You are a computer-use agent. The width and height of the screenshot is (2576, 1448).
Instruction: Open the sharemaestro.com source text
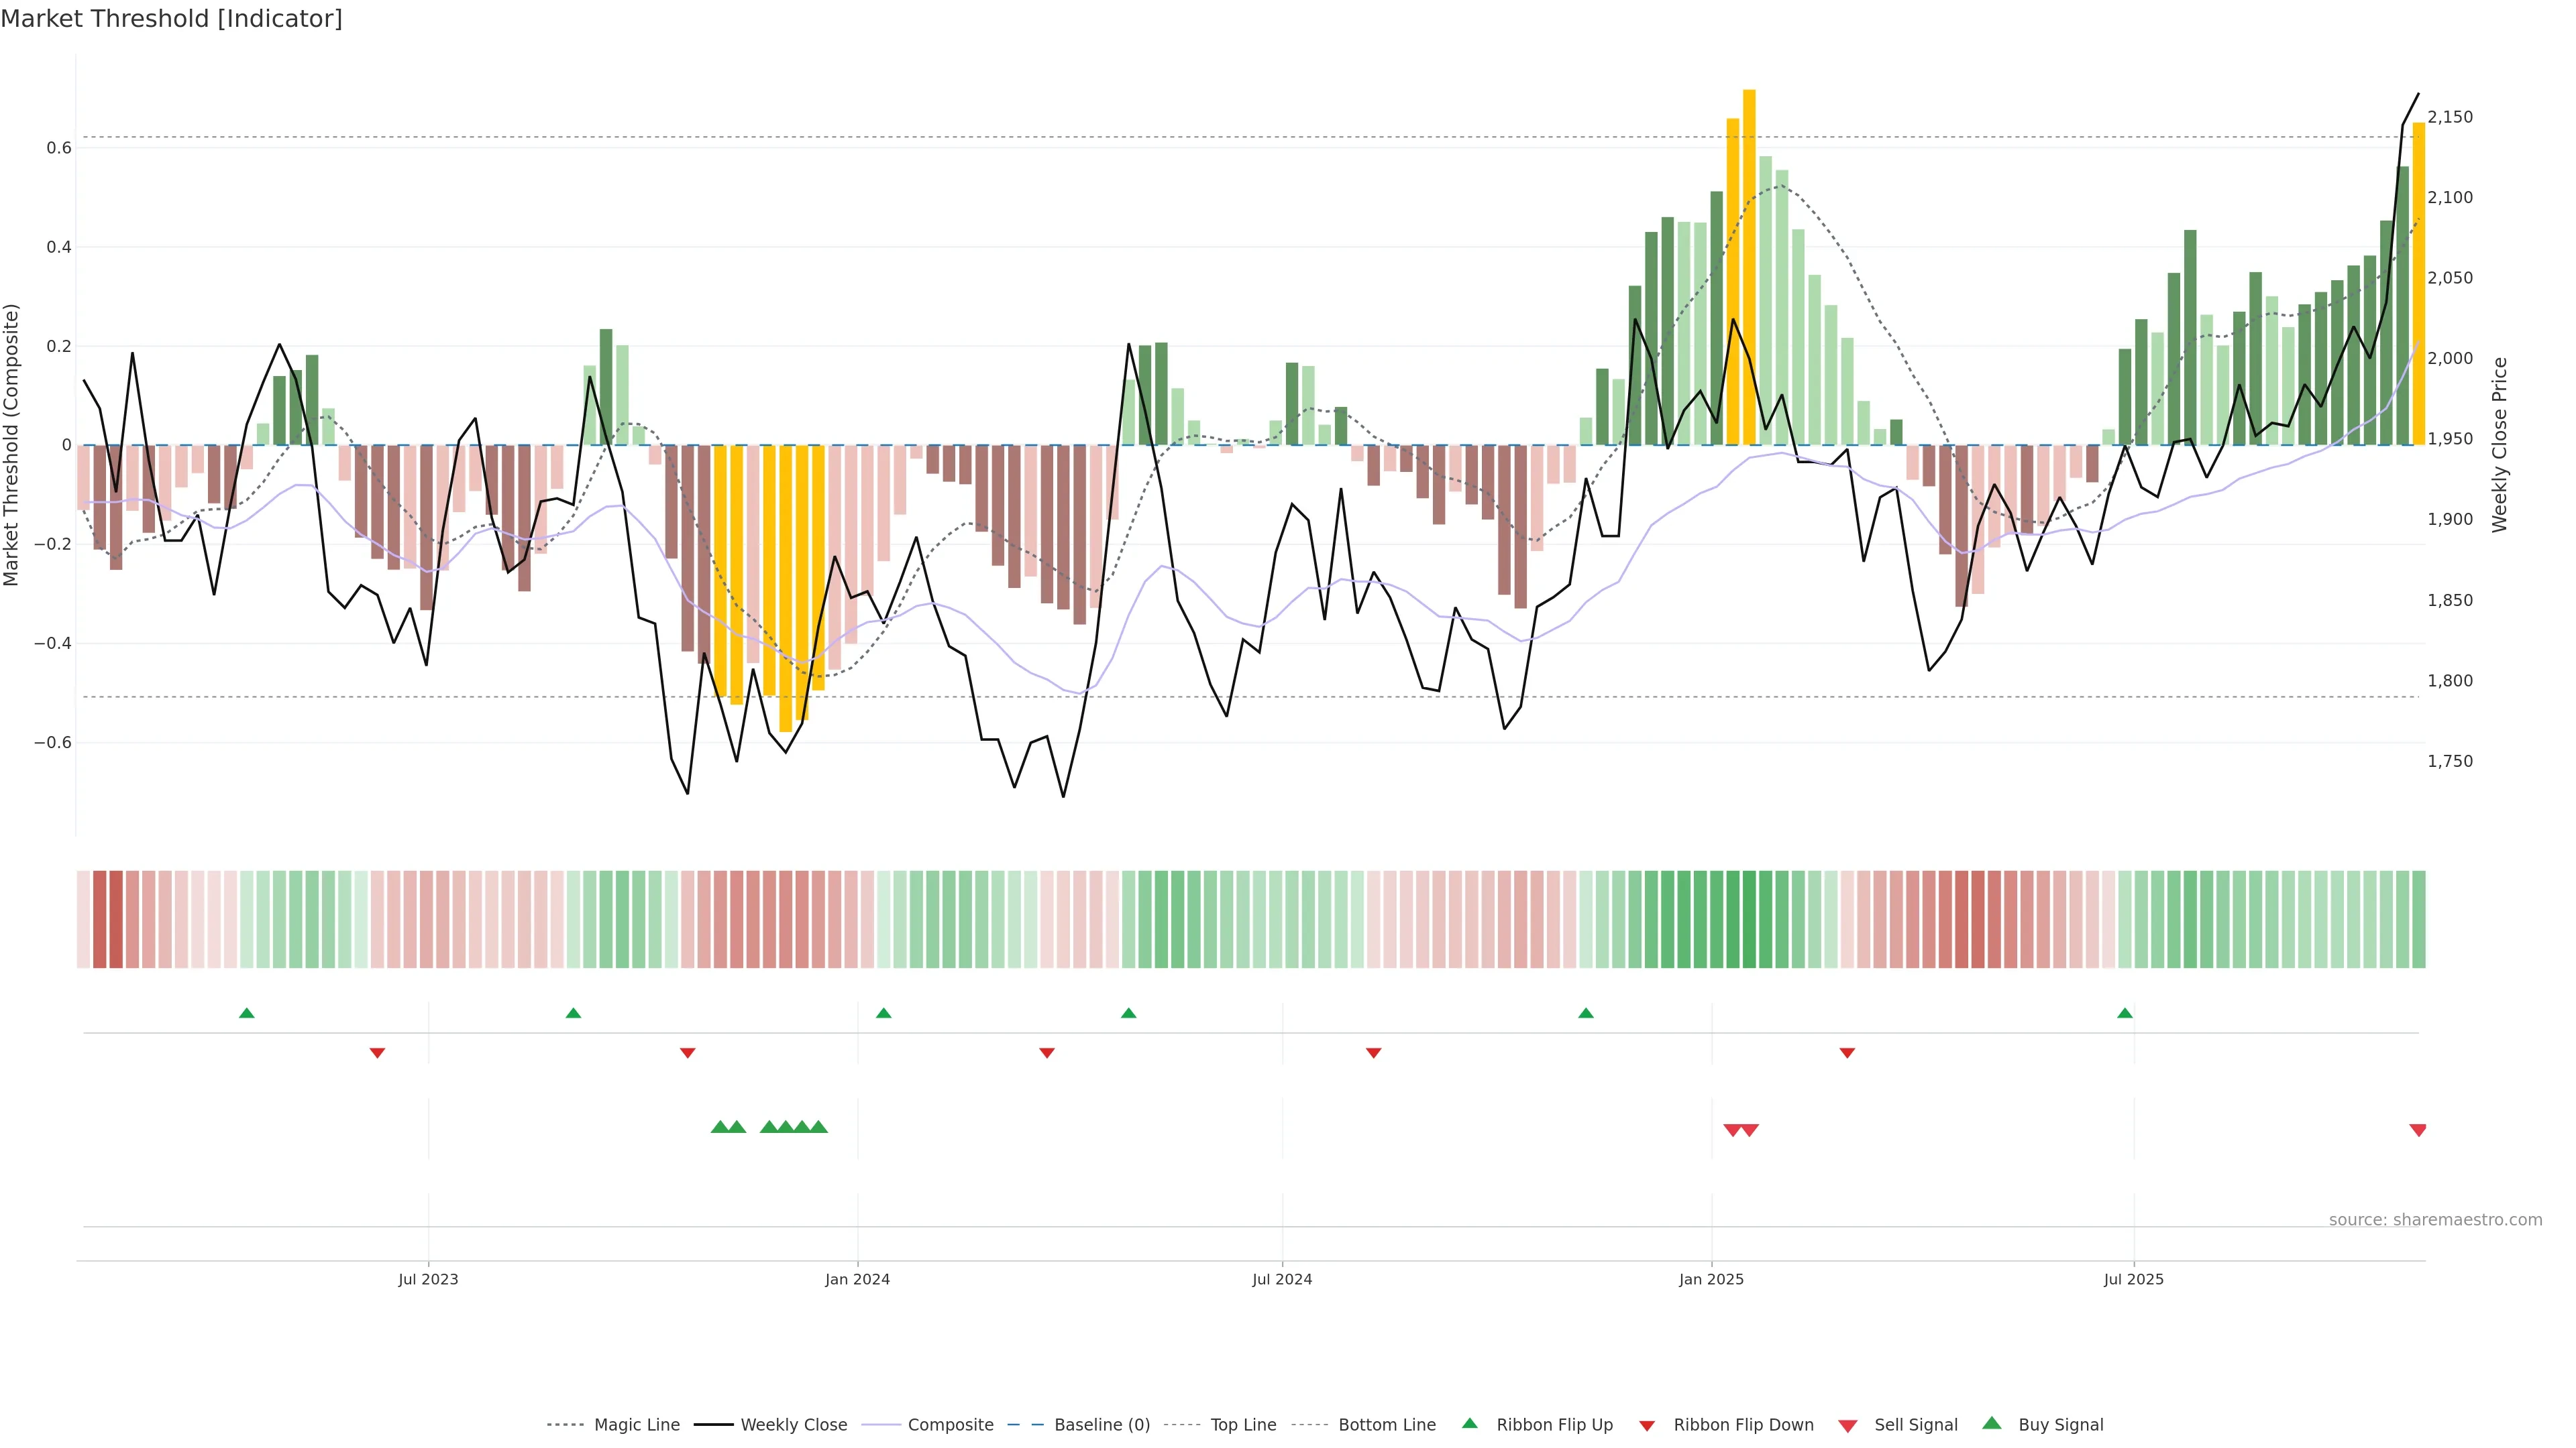(x=2435, y=1220)
